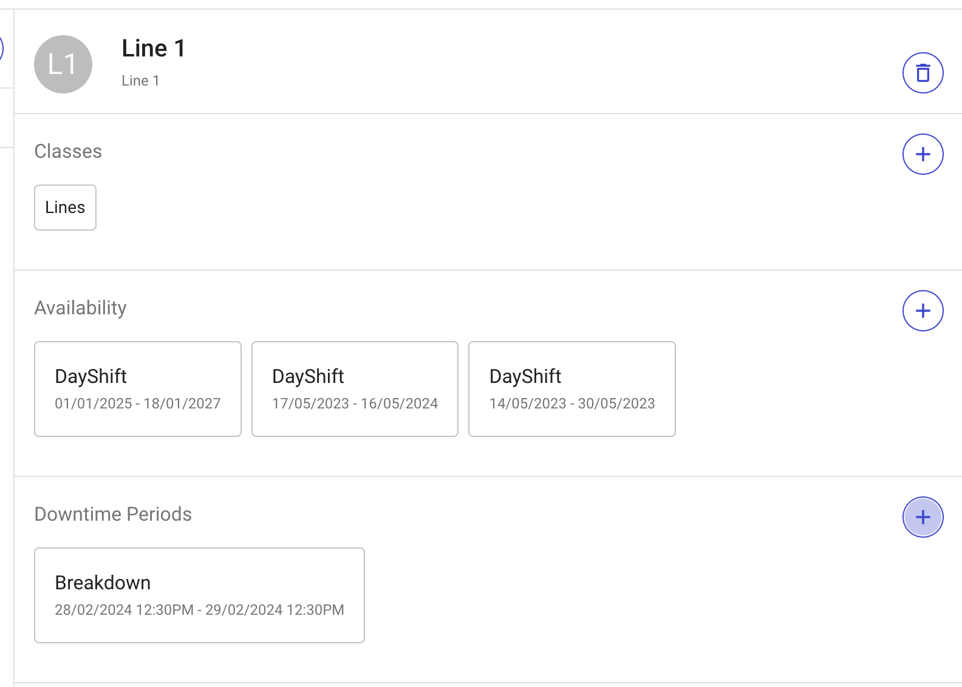The image size is (962, 687).
Task: Click the date range 01/01/2025 - 18/01/2027
Action: click(138, 404)
